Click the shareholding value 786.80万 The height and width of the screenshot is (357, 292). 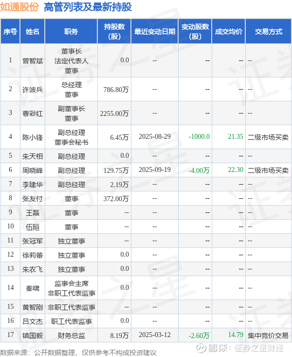tap(116, 90)
